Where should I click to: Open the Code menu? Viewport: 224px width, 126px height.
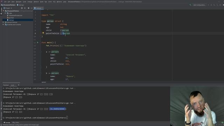pos(24,2)
